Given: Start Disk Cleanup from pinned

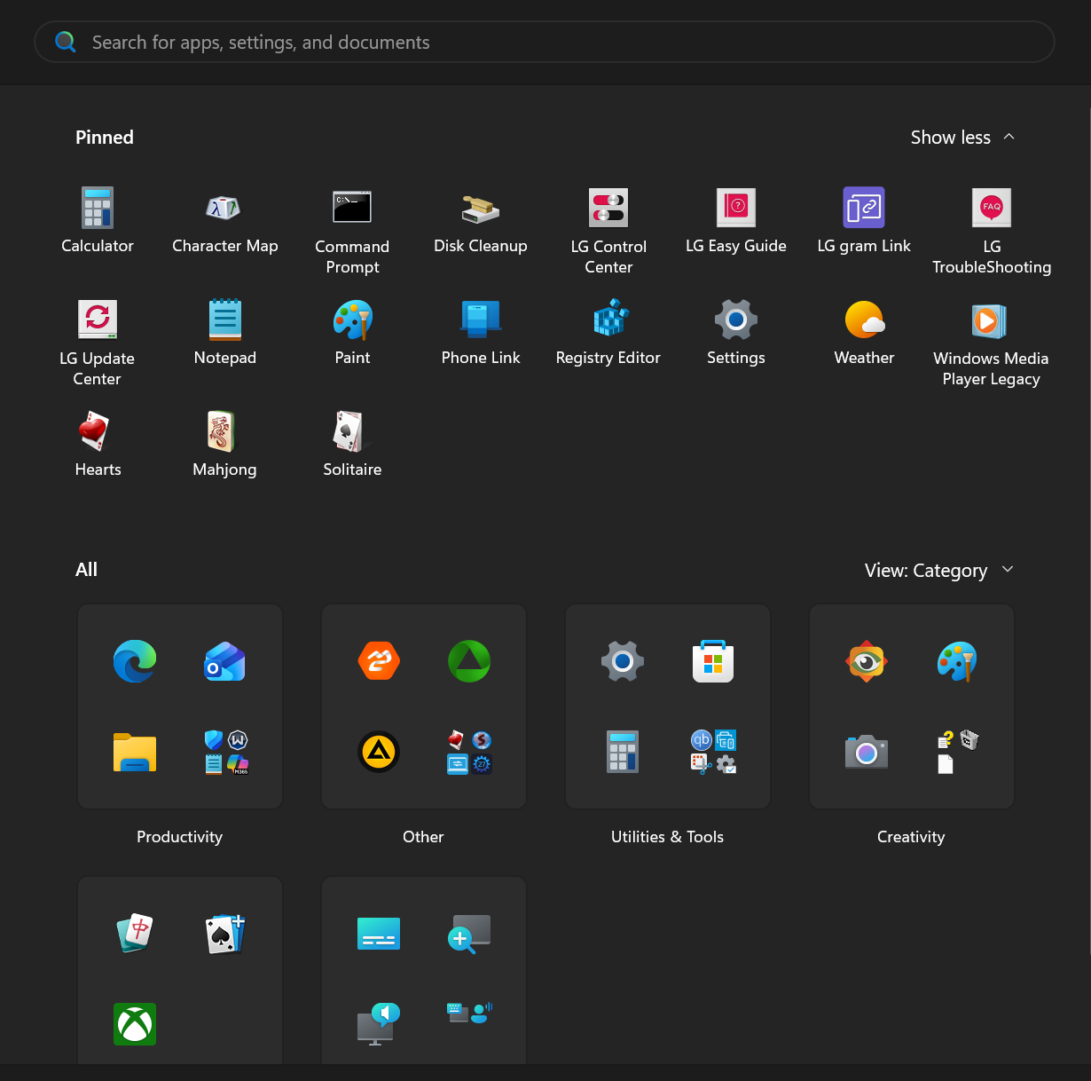Looking at the screenshot, I should tap(480, 220).
